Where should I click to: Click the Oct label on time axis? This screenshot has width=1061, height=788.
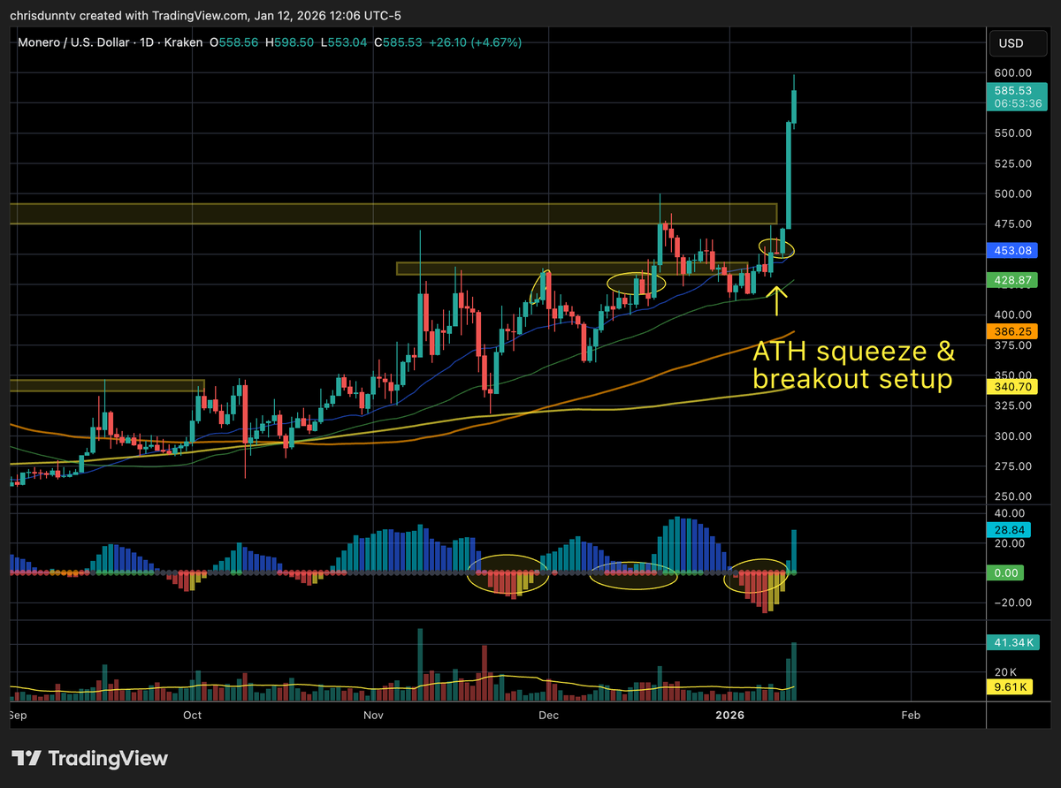coord(192,715)
